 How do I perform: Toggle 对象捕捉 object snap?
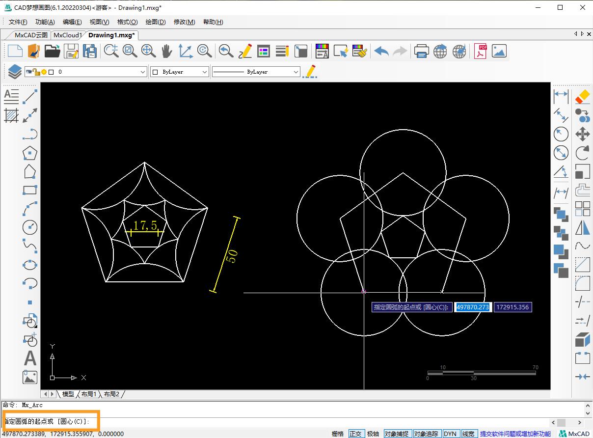[397, 434]
